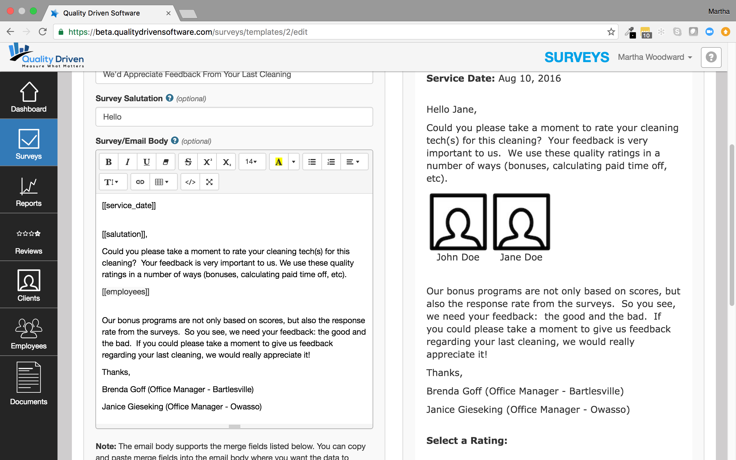The width and height of the screenshot is (736, 460).
Task: Click the Survey Salutation input field
Action: pyautogui.click(x=234, y=117)
